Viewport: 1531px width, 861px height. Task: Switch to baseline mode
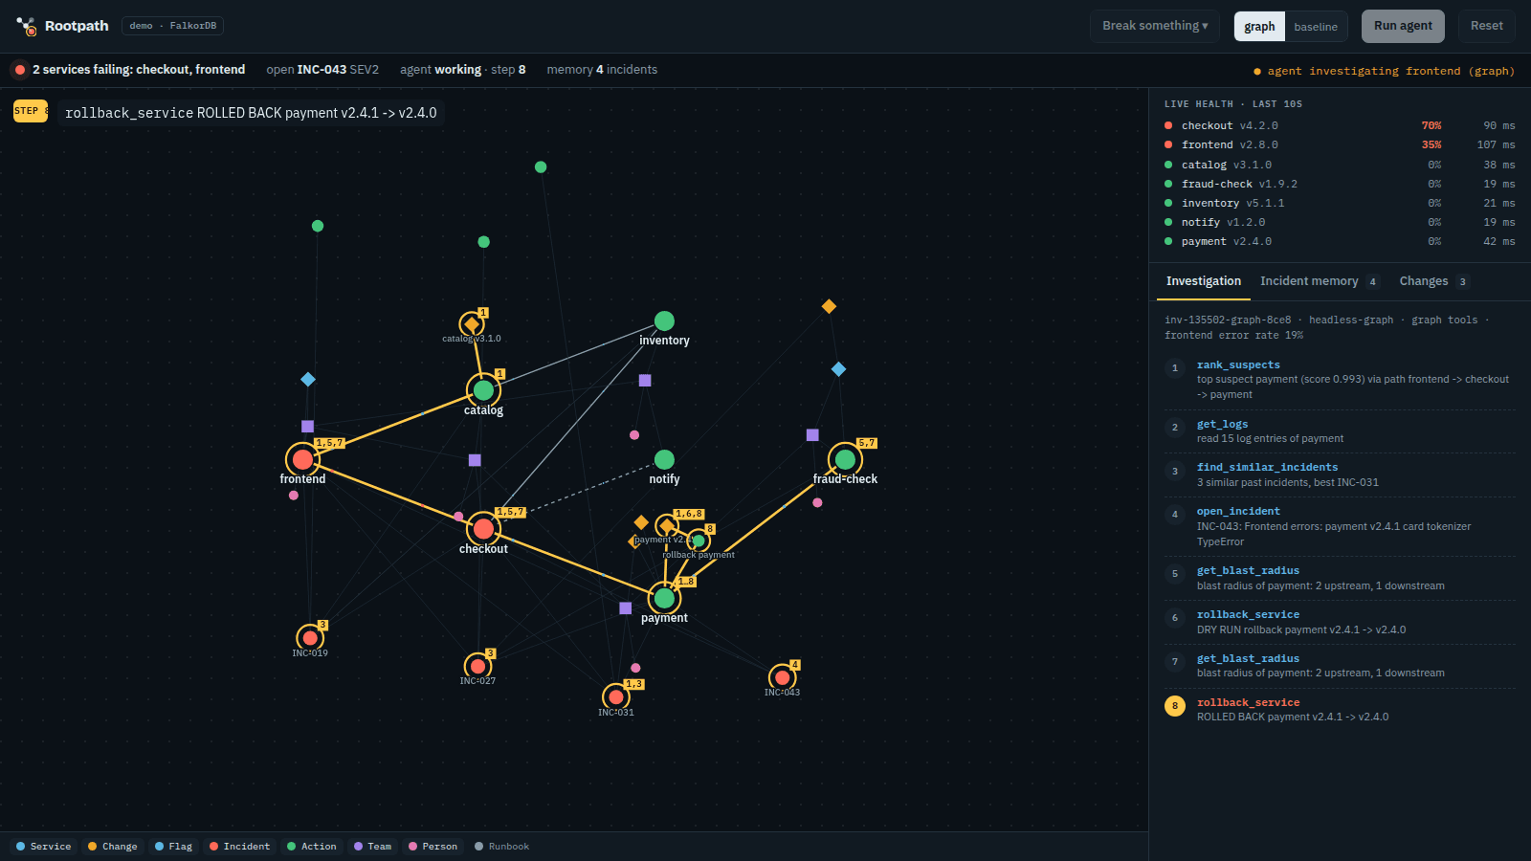click(x=1316, y=26)
